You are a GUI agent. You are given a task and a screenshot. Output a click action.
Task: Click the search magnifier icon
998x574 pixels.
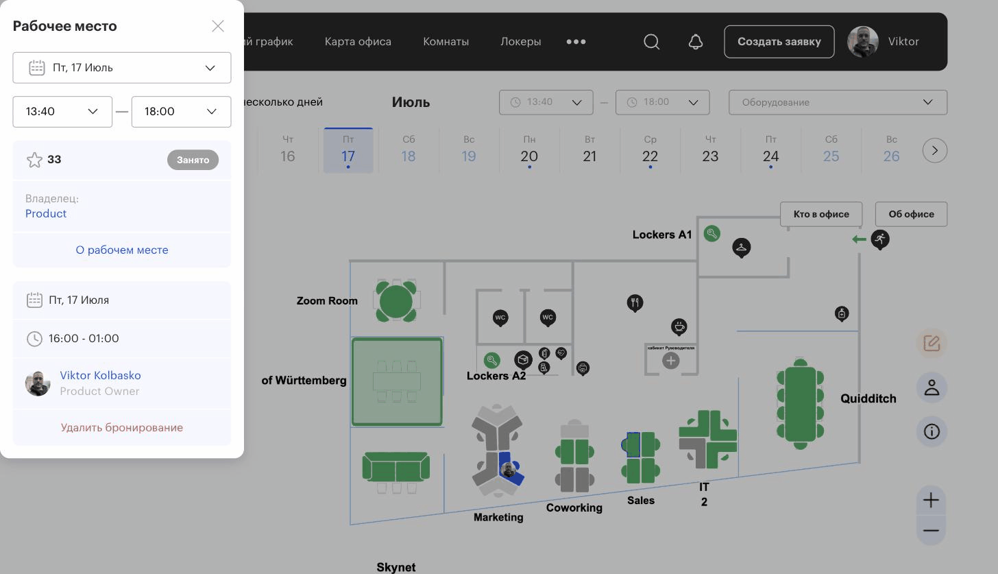point(652,42)
